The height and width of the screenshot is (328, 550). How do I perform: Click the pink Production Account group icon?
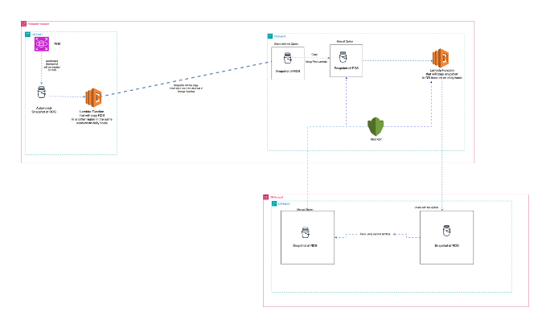(x=24, y=24)
